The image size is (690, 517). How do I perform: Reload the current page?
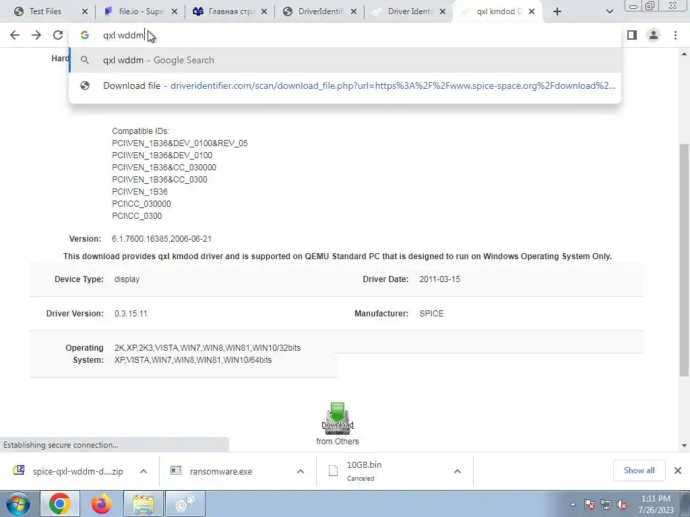click(x=58, y=35)
